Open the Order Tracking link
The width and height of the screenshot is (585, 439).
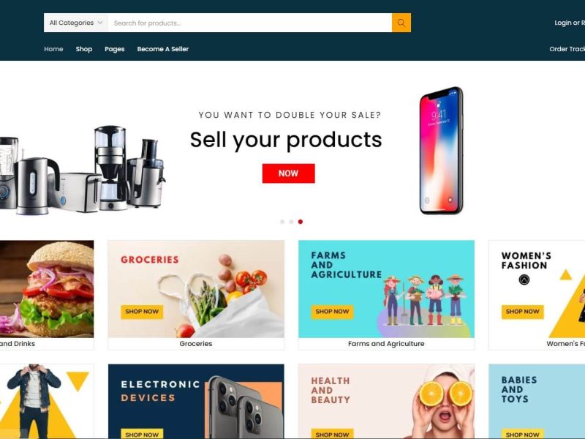[x=567, y=49]
